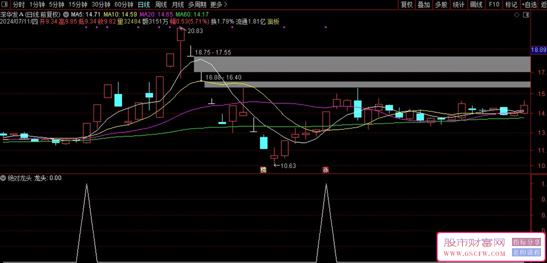The image size is (547, 263).
Task: Open F10 company info
Action: pyautogui.click(x=494, y=4)
